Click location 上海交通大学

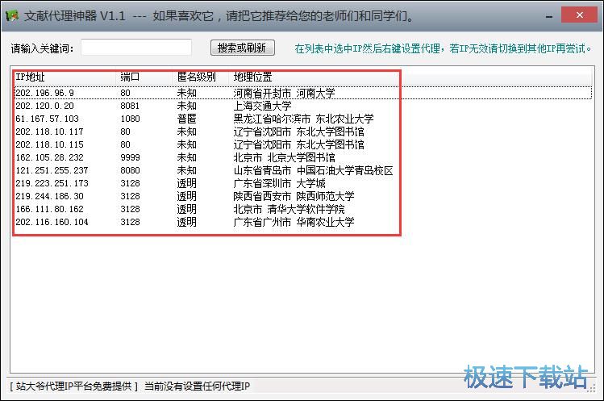[x=262, y=106]
